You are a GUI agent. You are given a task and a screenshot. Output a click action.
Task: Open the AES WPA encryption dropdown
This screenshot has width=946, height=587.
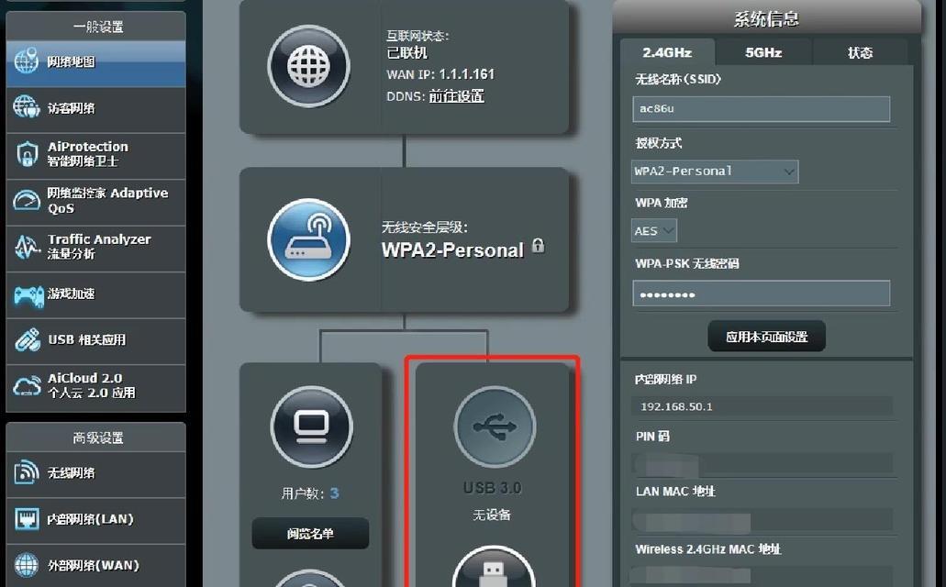(x=654, y=230)
